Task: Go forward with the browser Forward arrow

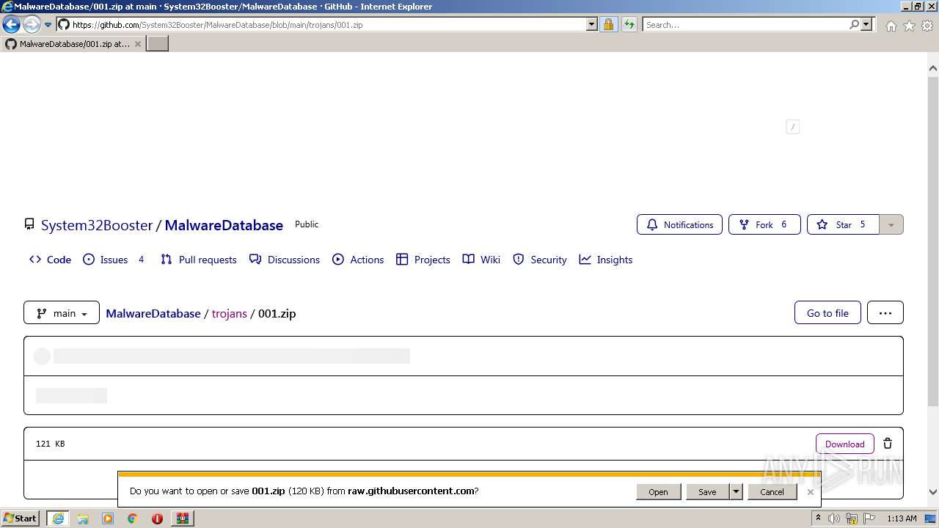Action: tap(32, 24)
